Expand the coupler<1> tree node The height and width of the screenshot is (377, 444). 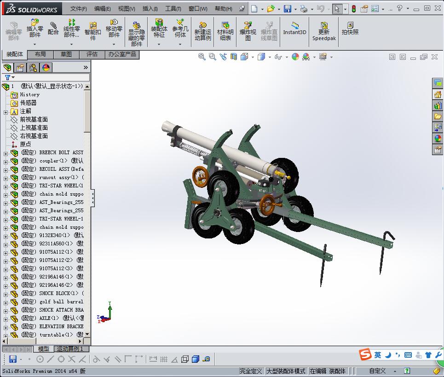click(x=6, y=162)
